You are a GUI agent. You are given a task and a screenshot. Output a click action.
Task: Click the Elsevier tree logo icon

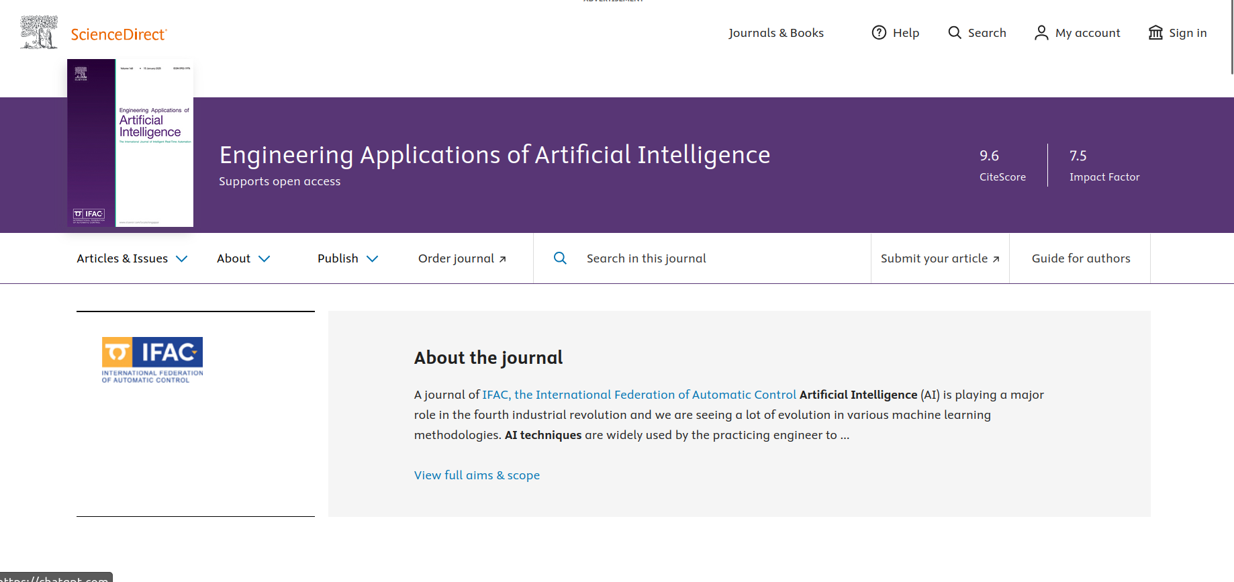tap(39, 32)
